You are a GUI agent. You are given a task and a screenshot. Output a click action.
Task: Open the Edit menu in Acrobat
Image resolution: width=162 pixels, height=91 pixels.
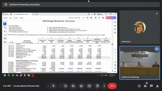click(11, 18)
